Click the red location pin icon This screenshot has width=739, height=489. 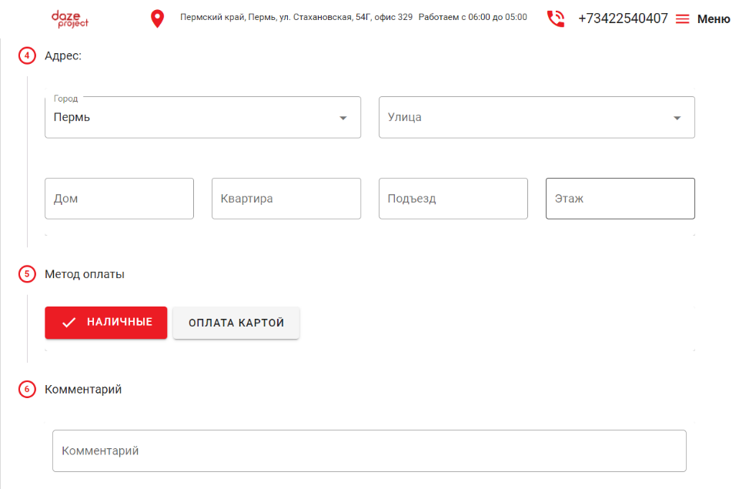tap(157, 17)
